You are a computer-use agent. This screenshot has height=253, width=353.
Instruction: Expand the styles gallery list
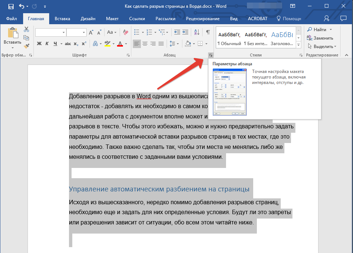(x=298, y=45)
